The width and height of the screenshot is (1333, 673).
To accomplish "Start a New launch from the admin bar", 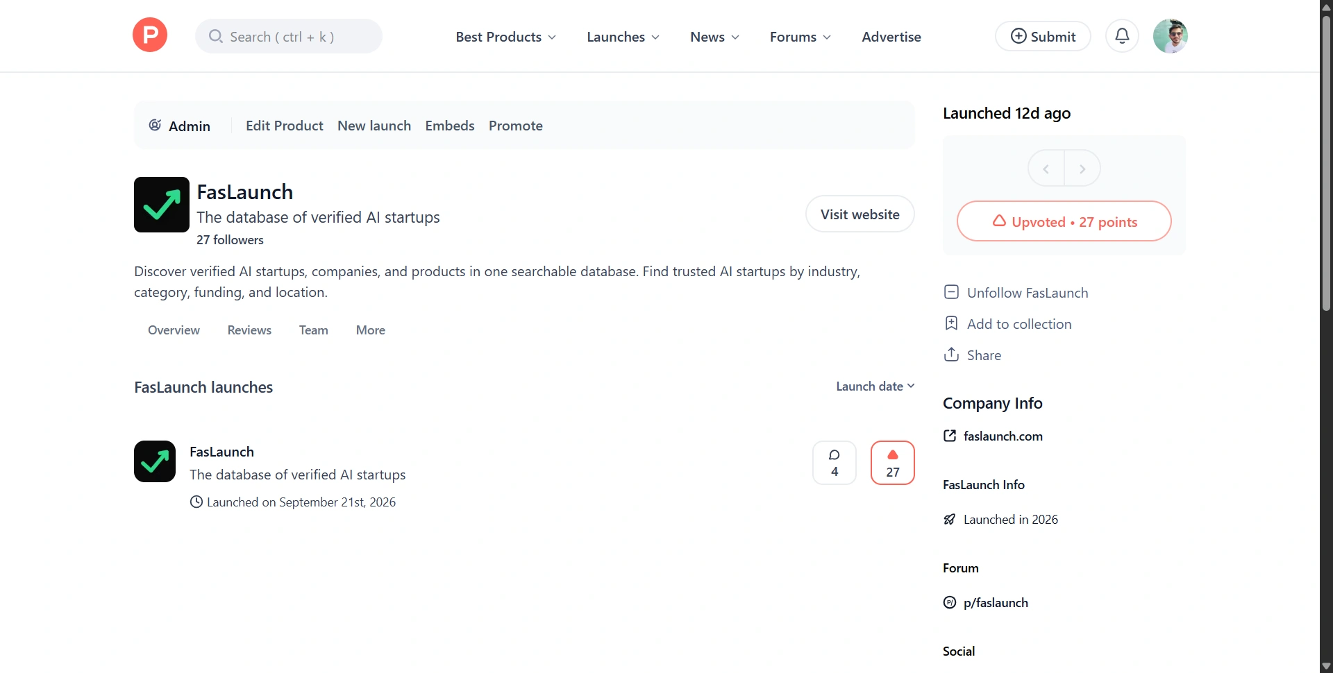I will (x=374, y=126).
